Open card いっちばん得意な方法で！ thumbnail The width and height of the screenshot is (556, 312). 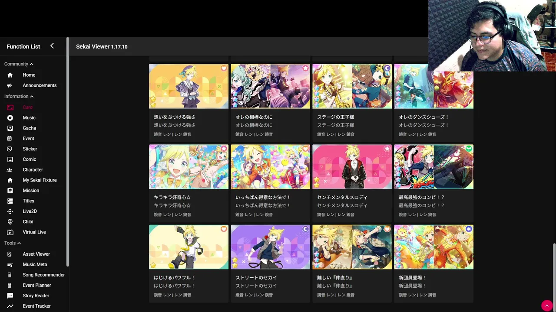pos(270,167)
